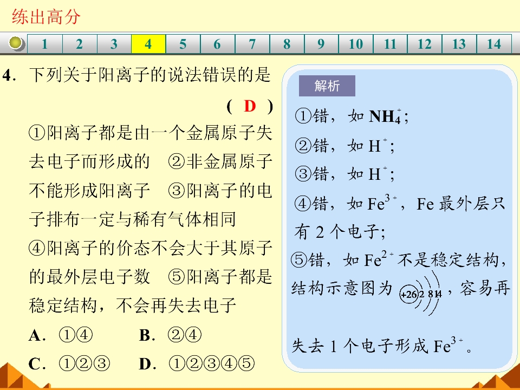Switch to question 10 on navigation bar

coord(355,44)
